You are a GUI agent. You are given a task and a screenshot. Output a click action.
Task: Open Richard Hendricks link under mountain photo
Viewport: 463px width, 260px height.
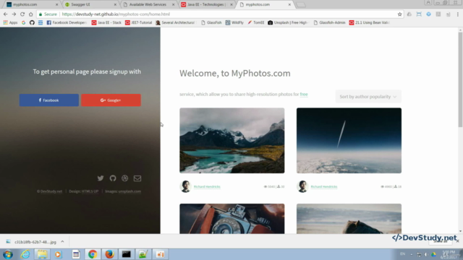[x=207, y=186]
